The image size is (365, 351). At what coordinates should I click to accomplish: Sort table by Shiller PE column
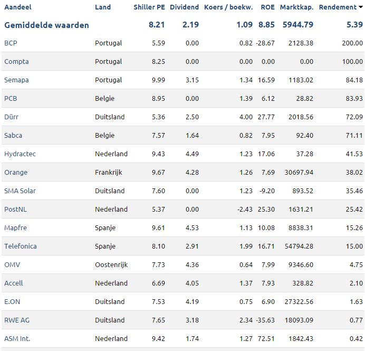[149, 7]
